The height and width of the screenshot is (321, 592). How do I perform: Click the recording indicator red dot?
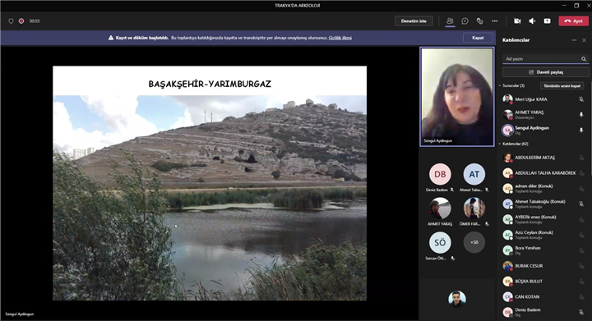(21, 21)
